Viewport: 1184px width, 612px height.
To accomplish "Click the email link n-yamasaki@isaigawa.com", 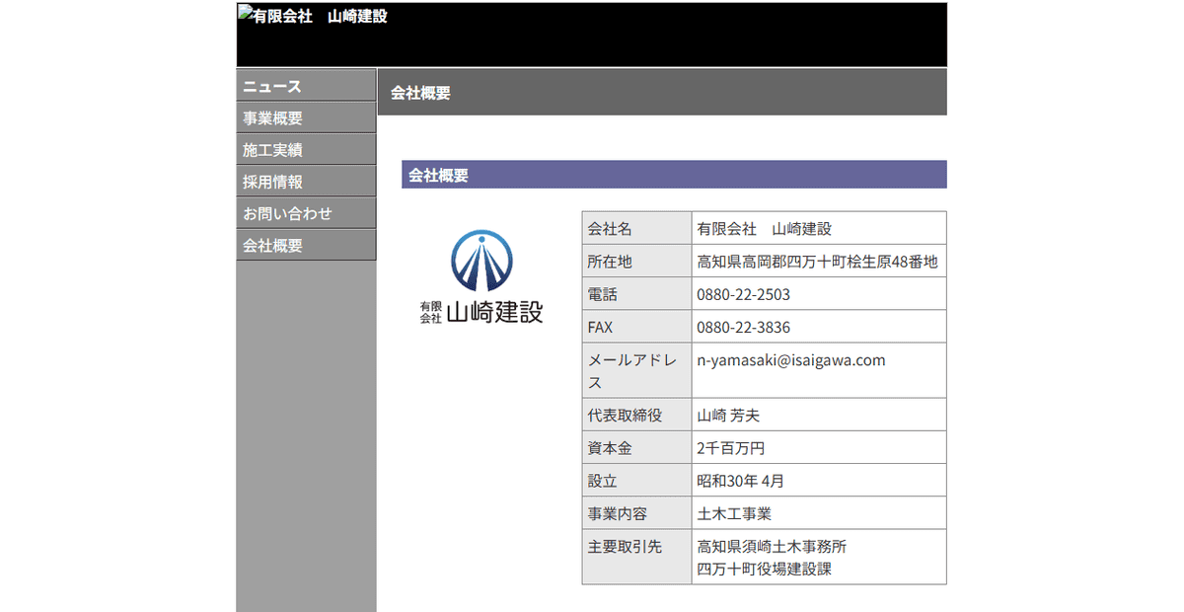I will (x=790, y=360).
